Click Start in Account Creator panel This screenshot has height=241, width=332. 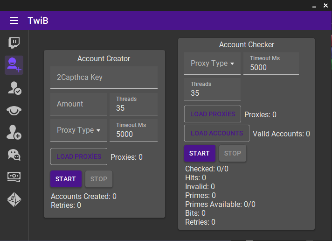click(x=66, y=179)
